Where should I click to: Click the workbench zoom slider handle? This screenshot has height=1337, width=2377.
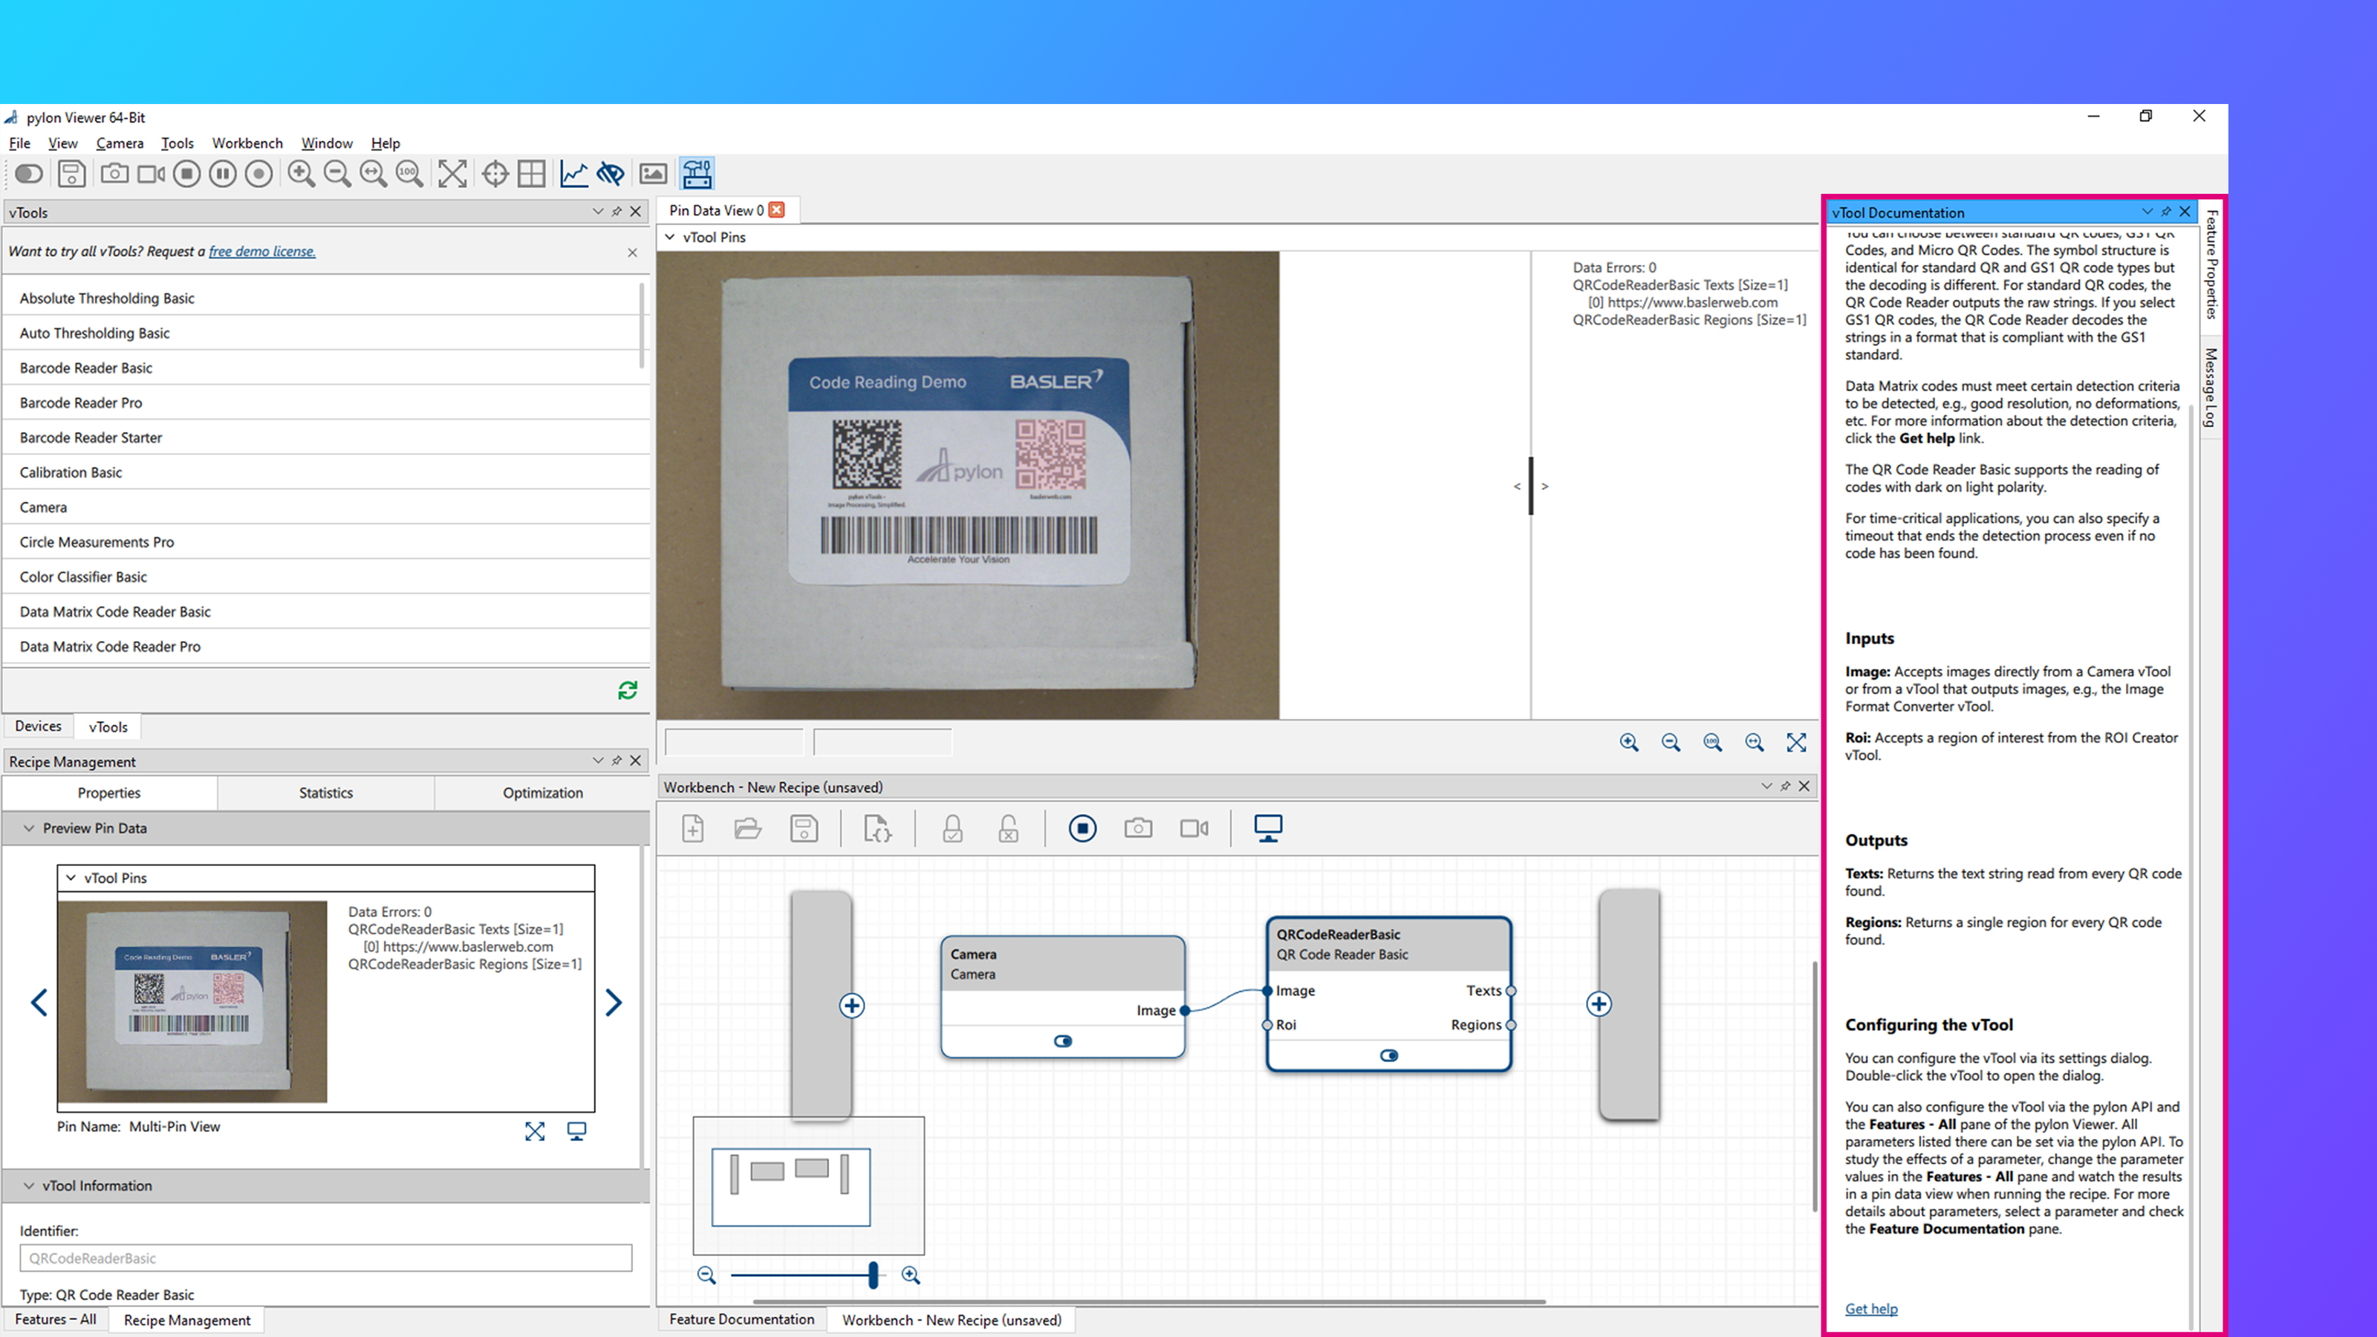coord(873,1275)
